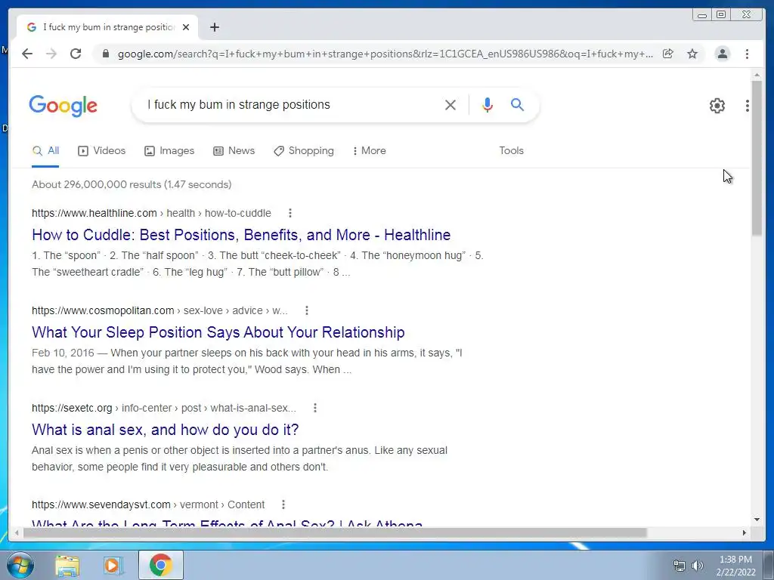This screenshot has width=774, height=580.
Task: Bookmark this tab with the star icon
Action: pos(692,54)
